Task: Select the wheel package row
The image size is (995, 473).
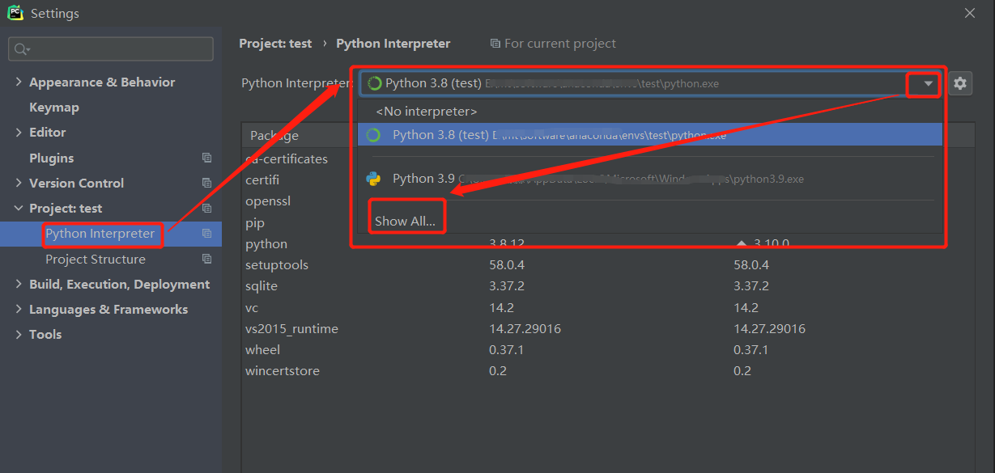Action: pyautogui.click(x=606, y=349)
